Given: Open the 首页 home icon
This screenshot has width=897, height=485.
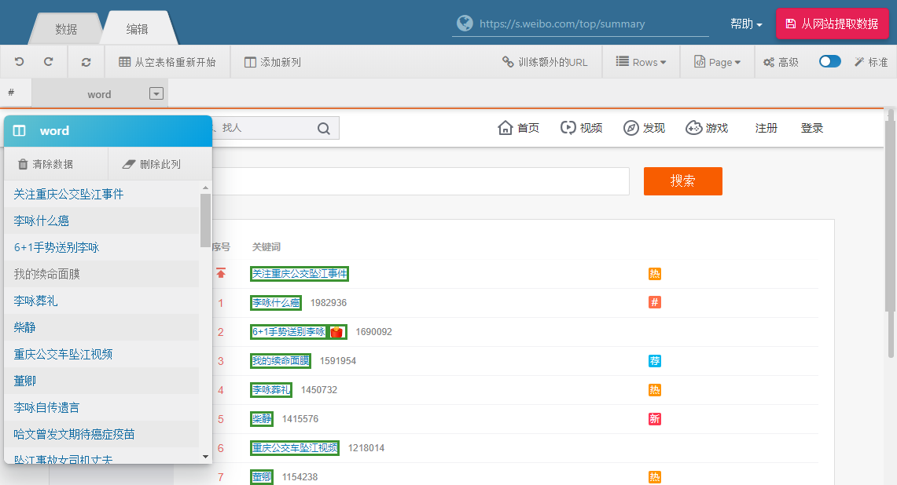Looking at the screenshot, I should coord(505,128).
